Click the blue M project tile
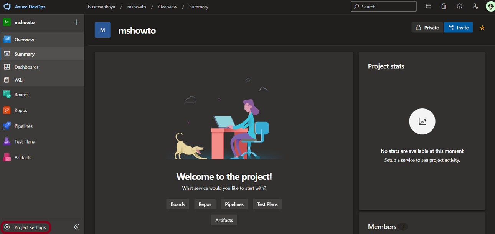The width and height of the screenshot is (495, 234). tap(102, 30)
